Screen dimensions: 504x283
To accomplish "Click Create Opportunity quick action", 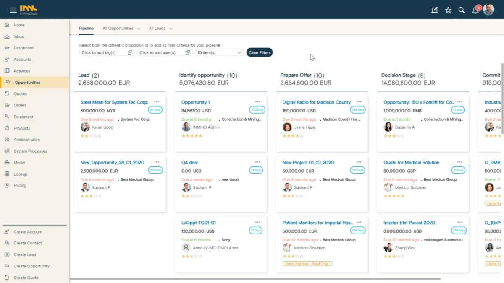I will pos(31,266).
